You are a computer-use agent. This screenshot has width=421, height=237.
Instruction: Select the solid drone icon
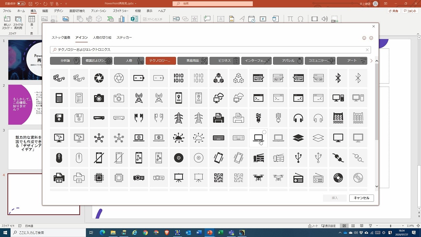point(259,178)
